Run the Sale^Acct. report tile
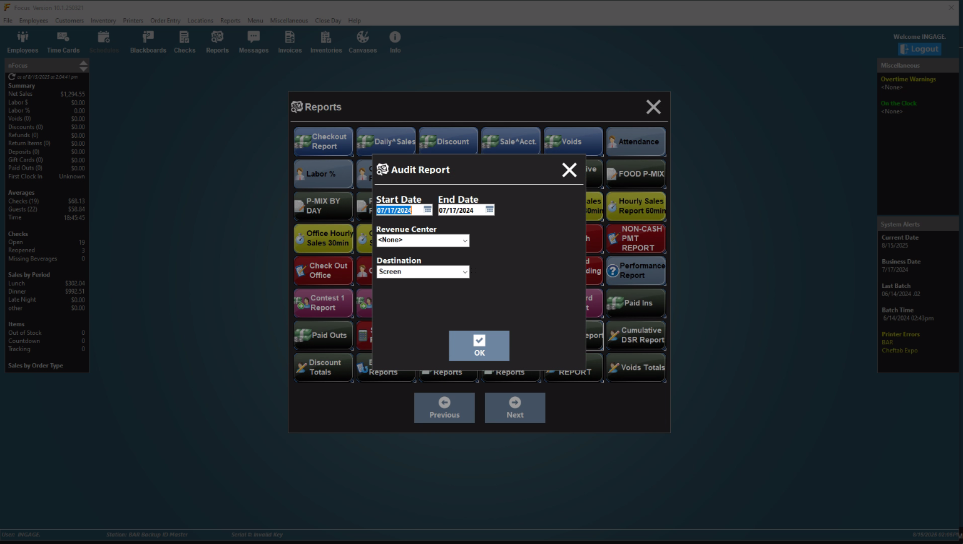963x544 pixels. click(x=511, y=141)
